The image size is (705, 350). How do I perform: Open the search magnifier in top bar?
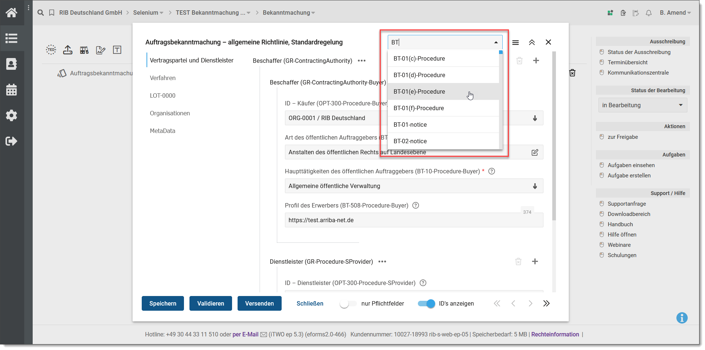pyautogui.click(x=41, y=13)
